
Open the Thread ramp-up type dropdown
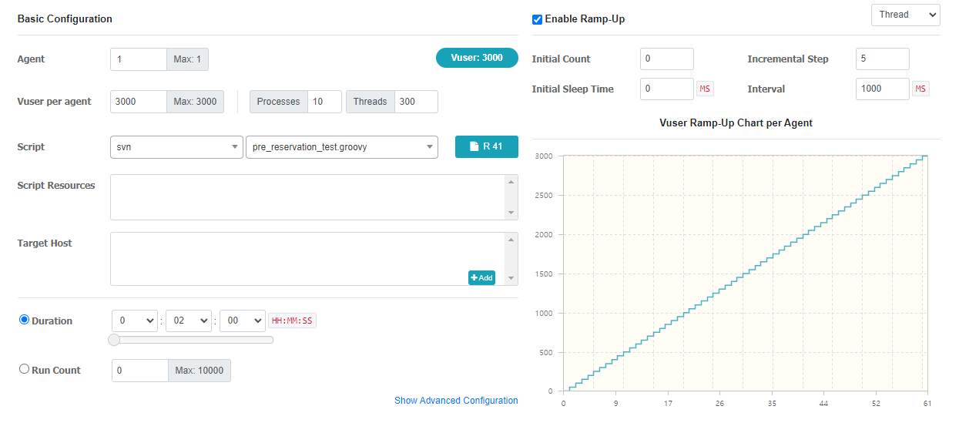(x=905, y=15)
